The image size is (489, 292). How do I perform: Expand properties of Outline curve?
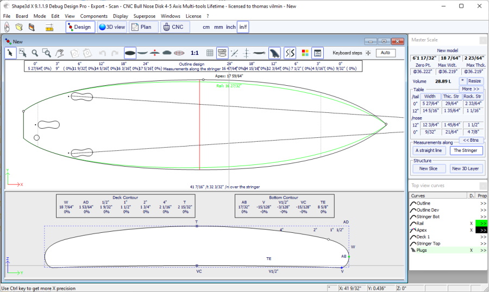482,203
